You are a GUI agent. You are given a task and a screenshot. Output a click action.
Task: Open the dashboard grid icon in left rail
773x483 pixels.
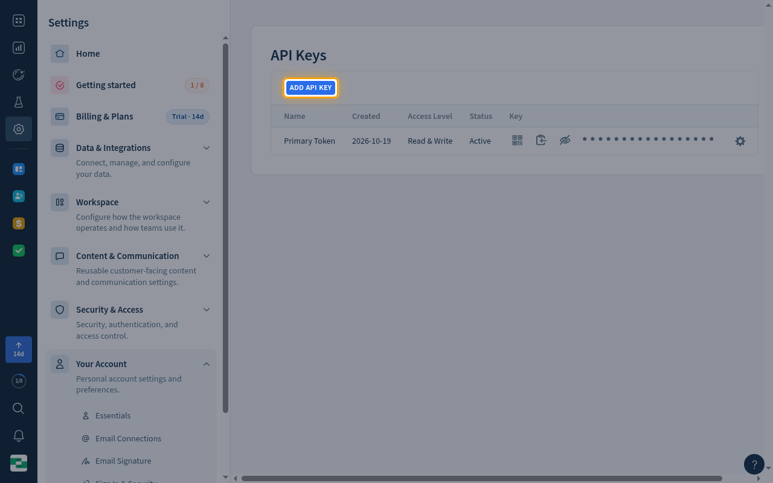(19, 21)
